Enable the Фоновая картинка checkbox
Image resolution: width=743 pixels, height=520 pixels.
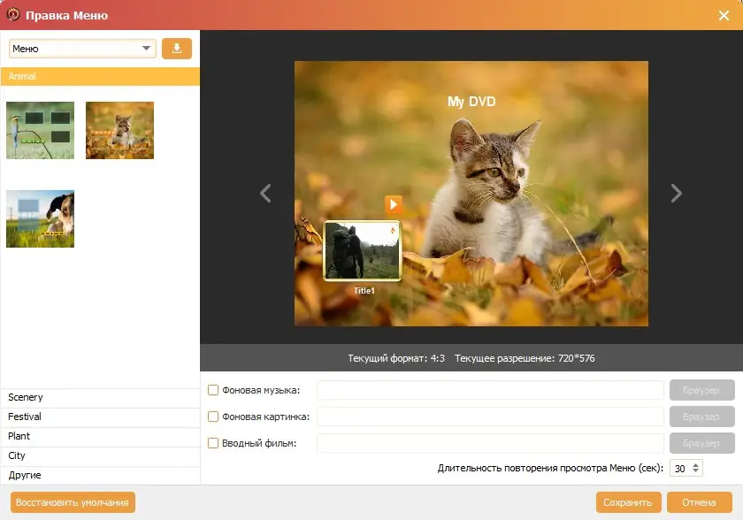click(x=211, y=416)
